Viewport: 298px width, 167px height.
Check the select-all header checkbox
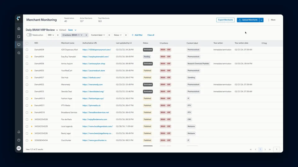27,43
